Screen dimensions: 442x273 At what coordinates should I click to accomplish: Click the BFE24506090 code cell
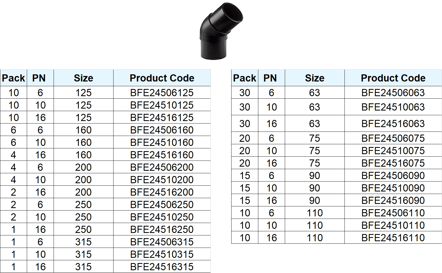click(x=393, y=175)
